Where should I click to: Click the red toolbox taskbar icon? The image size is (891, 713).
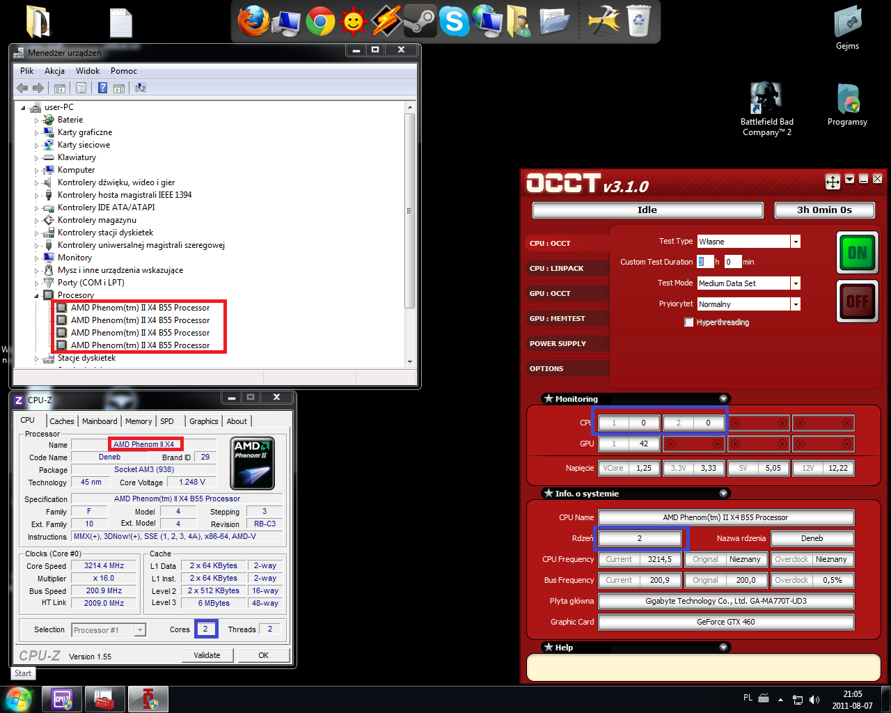[x=105, y=699]
